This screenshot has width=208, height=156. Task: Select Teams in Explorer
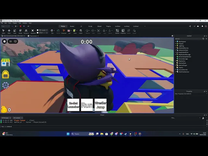pos(181,68)
